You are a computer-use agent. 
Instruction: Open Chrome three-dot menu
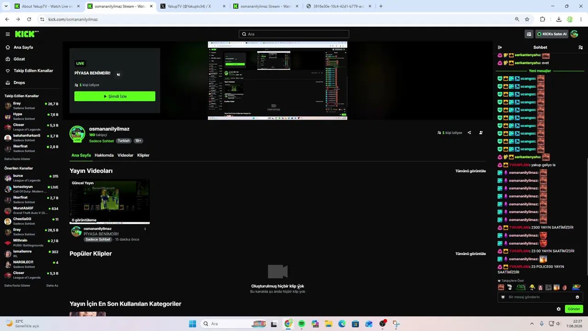[581, 19]
